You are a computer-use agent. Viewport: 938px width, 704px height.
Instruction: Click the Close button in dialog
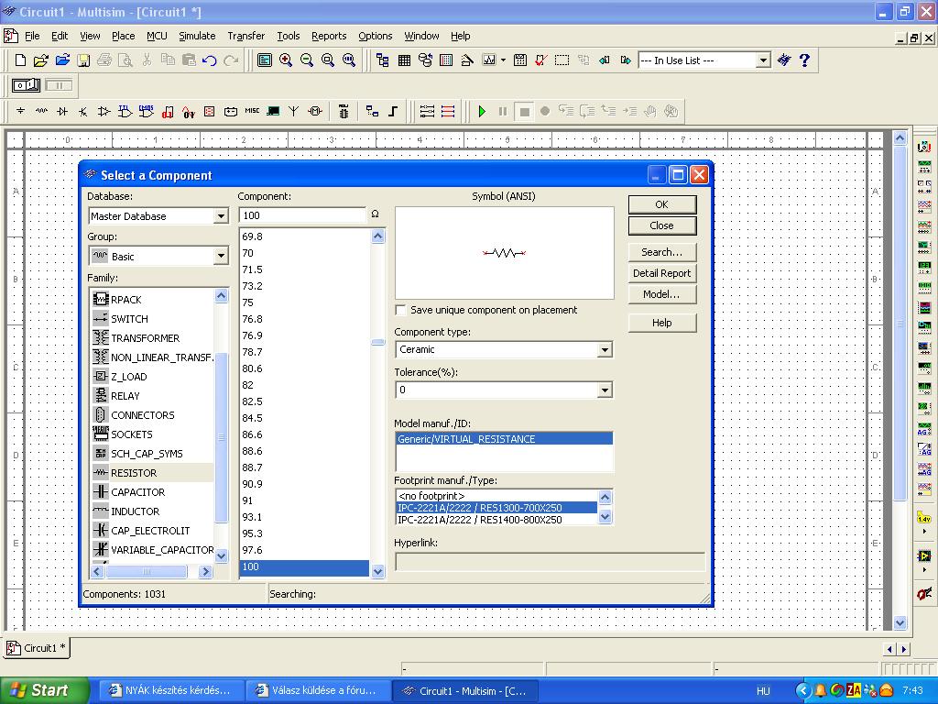662,225
